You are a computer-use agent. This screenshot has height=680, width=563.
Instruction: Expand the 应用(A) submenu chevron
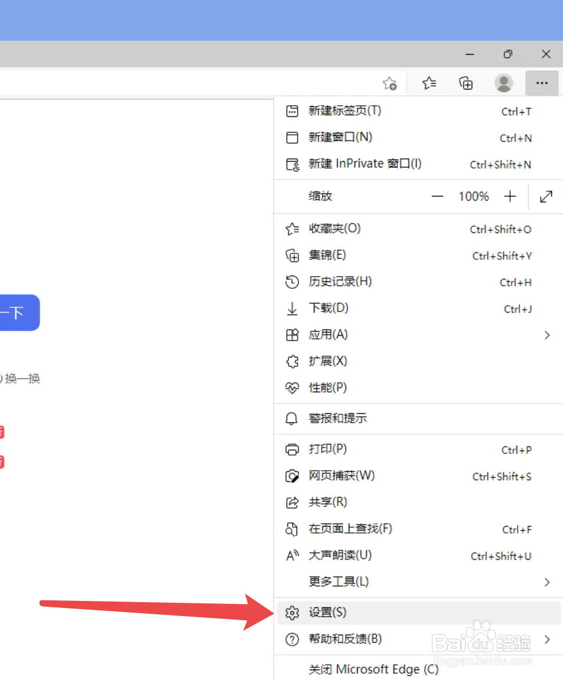[x=546, y=335]
